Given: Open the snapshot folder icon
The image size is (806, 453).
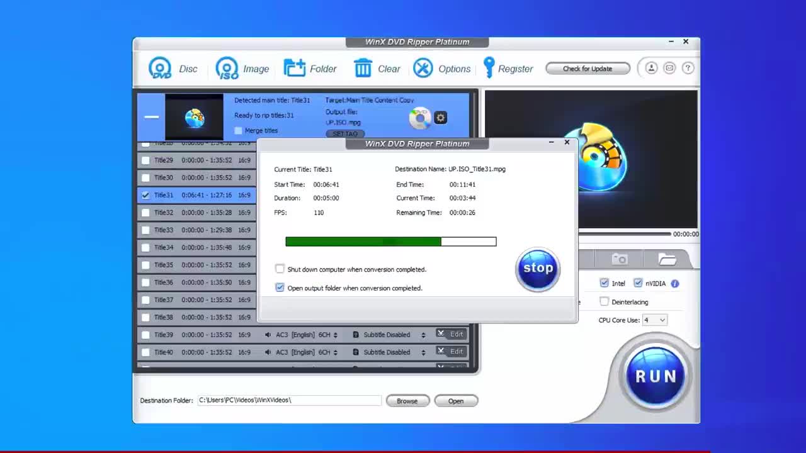Looking at the screenshot, I should click(667, 259).
